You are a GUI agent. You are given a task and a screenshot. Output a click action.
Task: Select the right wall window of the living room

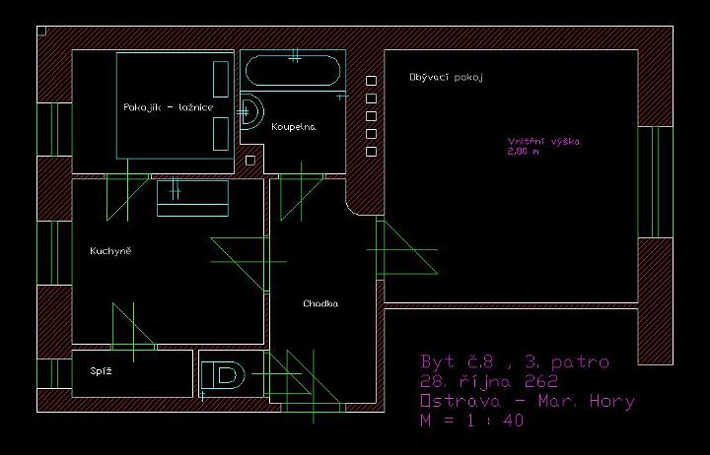pyautogui.click(x=655, y=182)
